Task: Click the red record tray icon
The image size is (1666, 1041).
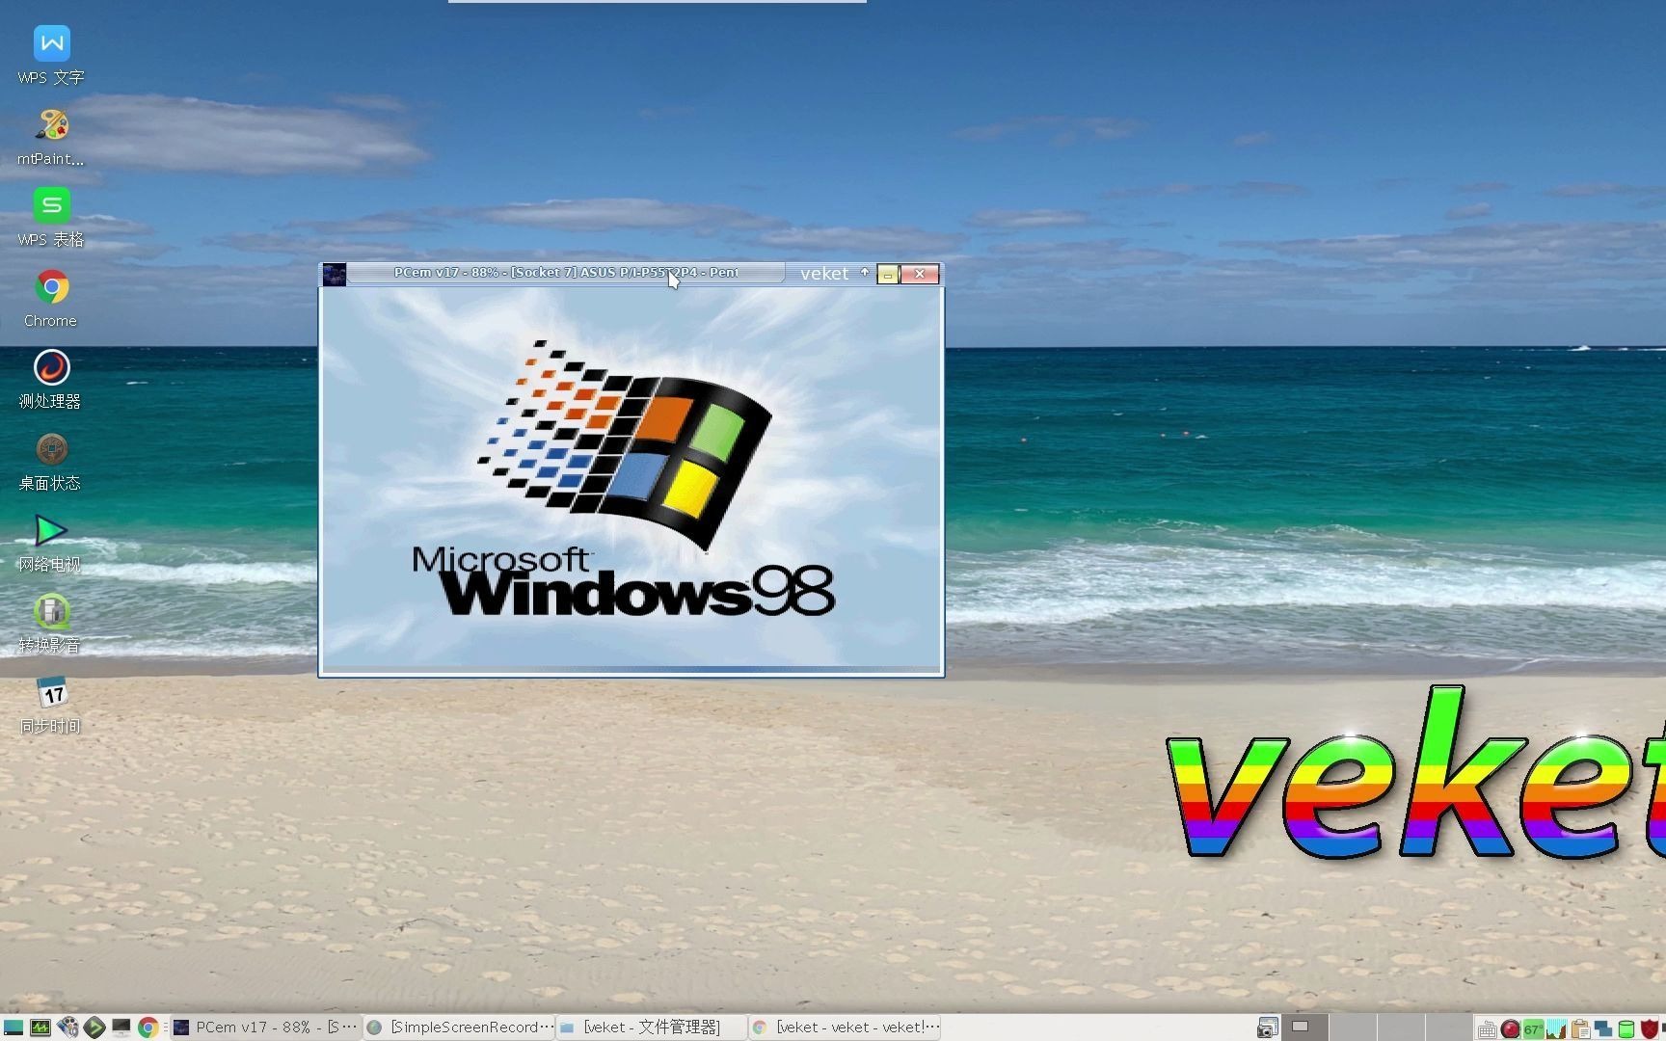Action: (x=1510, y=1029)
